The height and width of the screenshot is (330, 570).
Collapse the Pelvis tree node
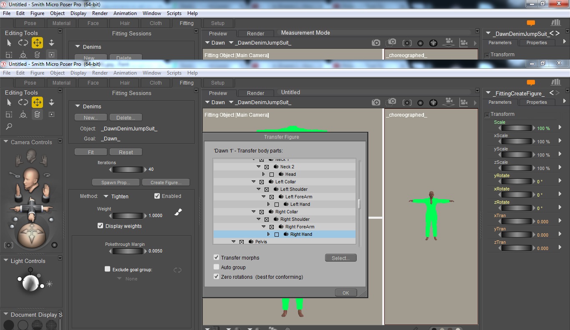point(234,242)
